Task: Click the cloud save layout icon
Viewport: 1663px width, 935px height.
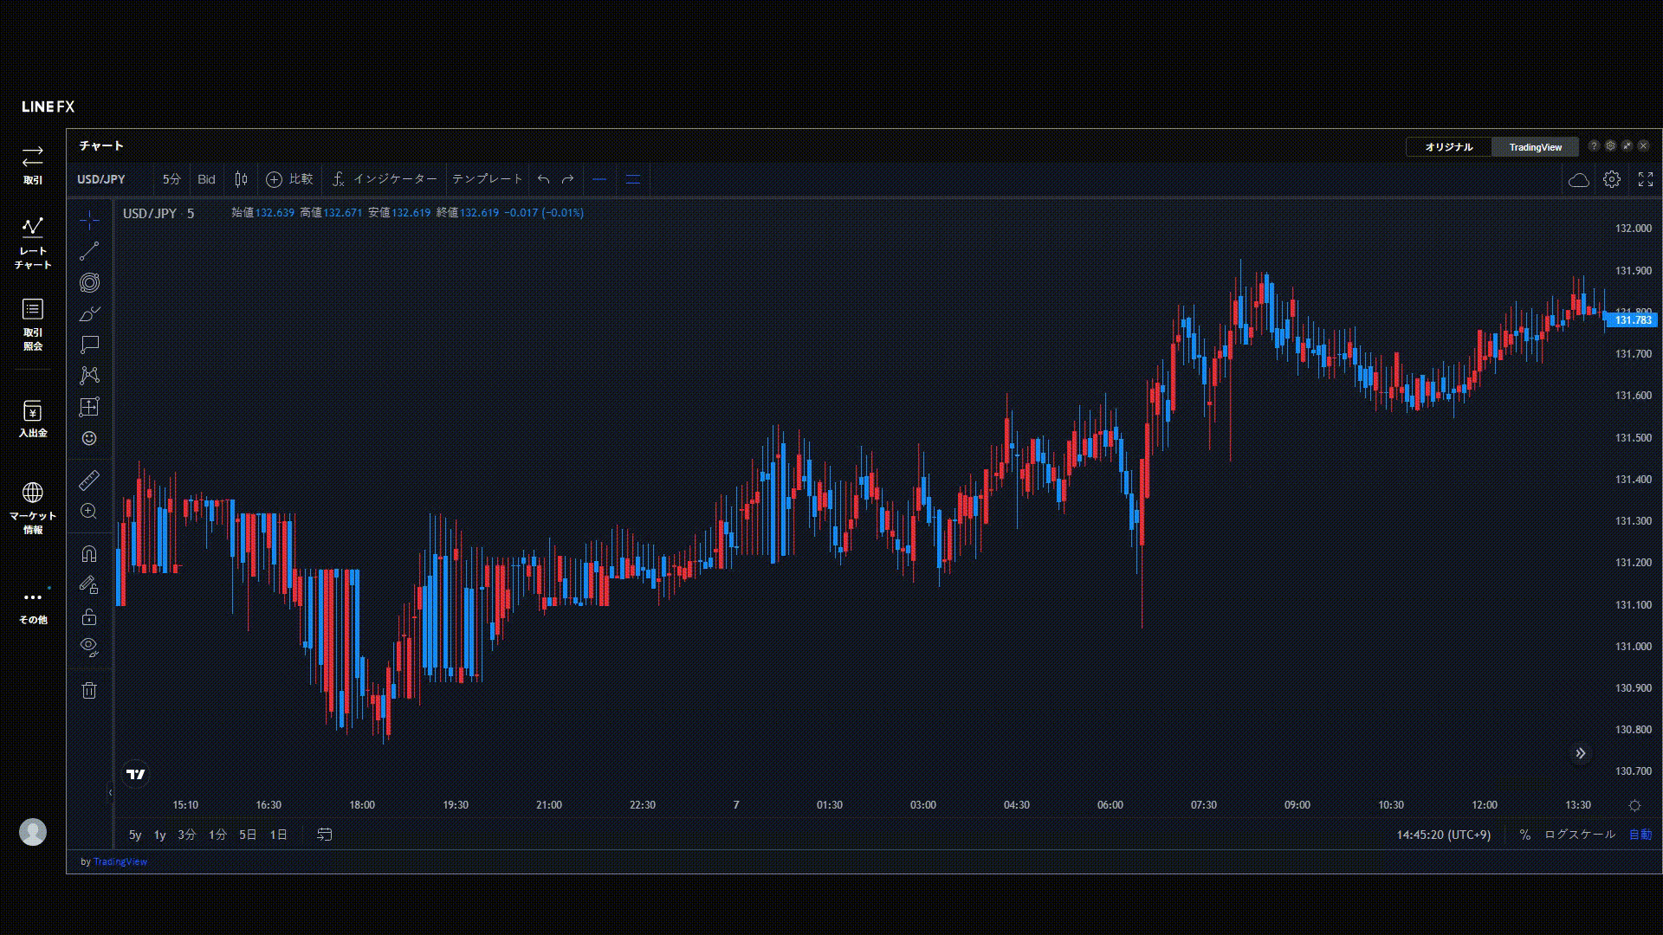Action: click(x=1578, y=179)
